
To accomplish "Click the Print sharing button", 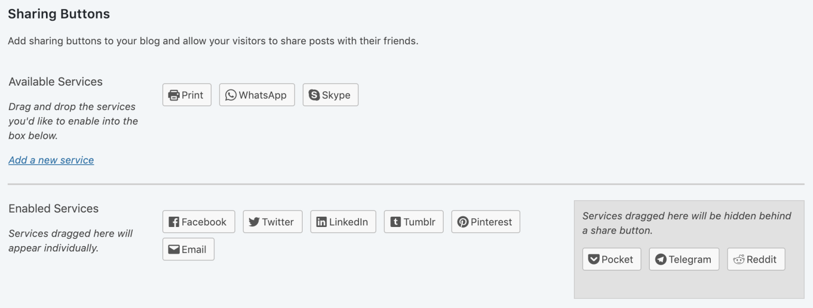I will (x=186, y=94).
